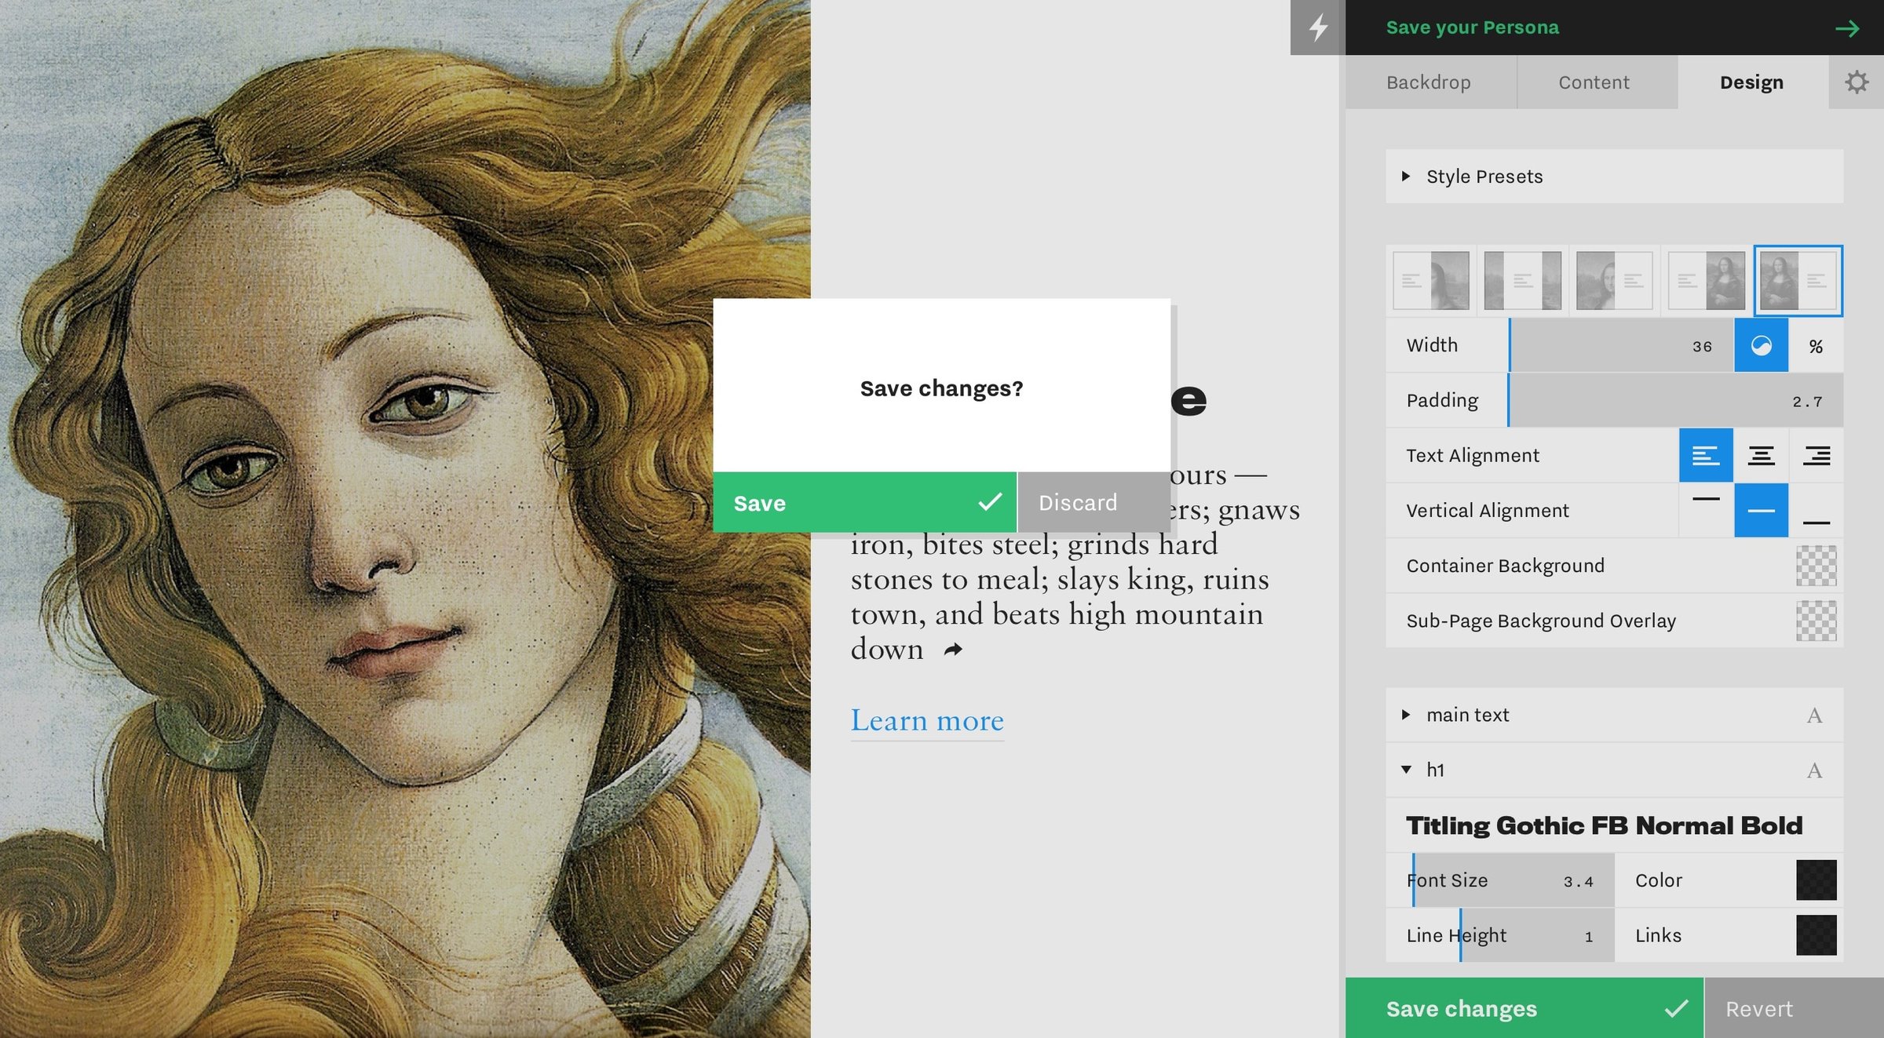The image size is (1884, 1038).
Task: Expand the Style Presets section
Action: (1614, 177)
